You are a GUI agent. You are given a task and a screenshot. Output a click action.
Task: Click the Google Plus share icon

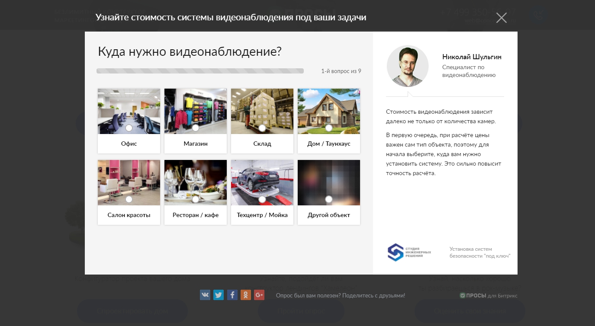click(x=259, y=295)
